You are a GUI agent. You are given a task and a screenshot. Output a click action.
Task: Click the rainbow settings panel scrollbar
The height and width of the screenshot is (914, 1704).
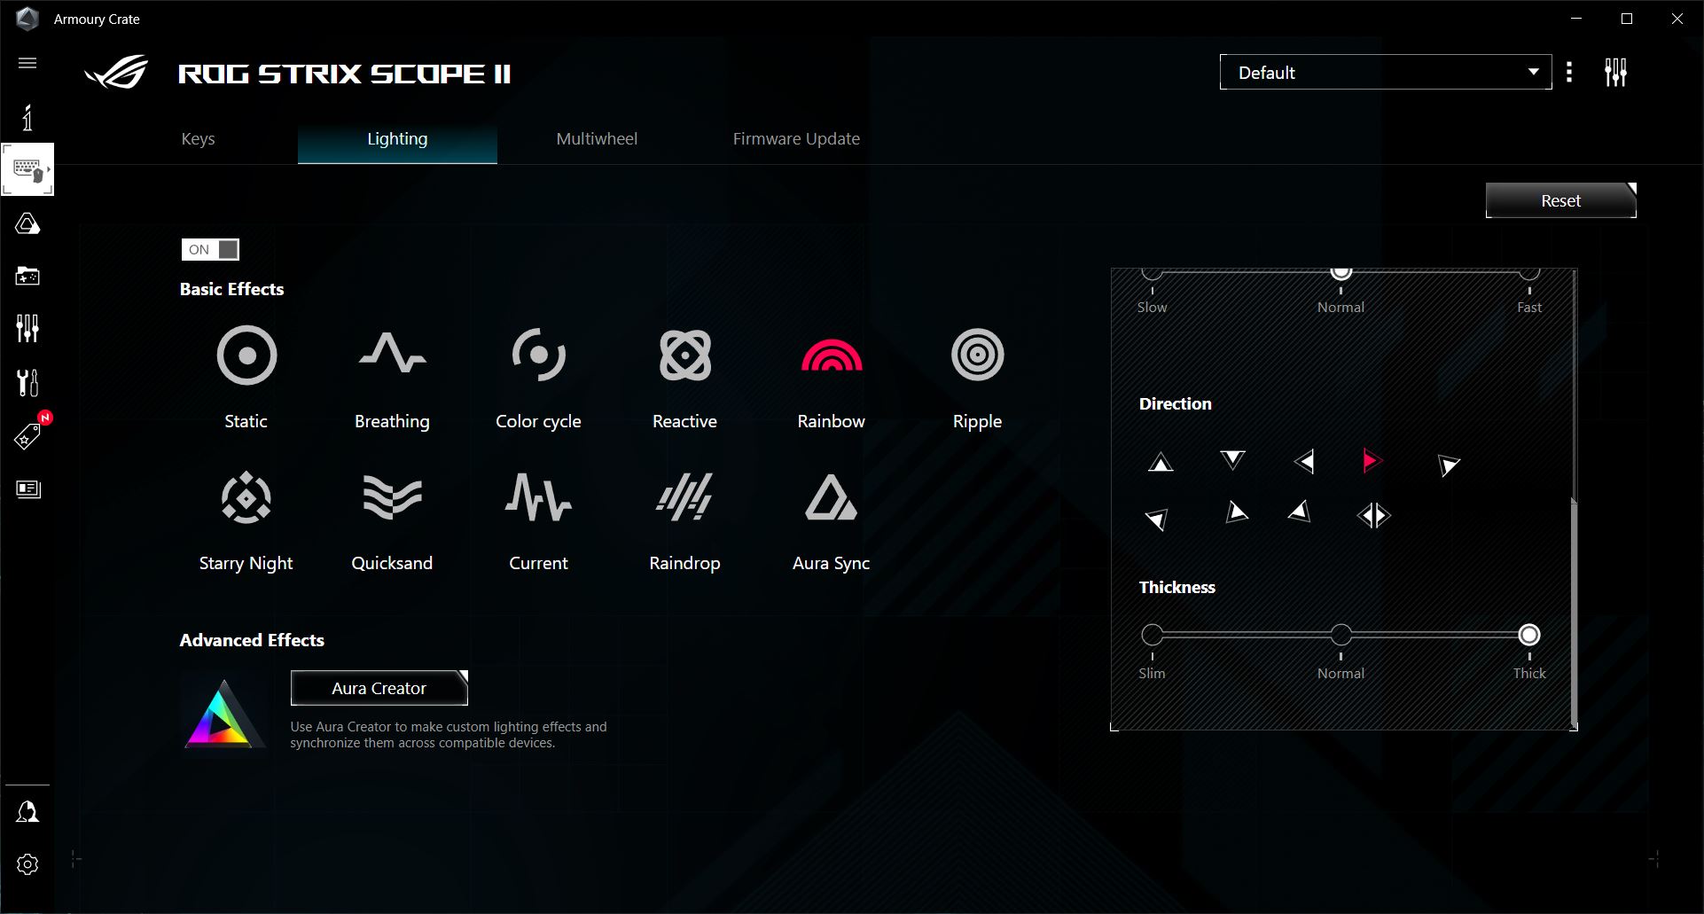point(1574,612)
